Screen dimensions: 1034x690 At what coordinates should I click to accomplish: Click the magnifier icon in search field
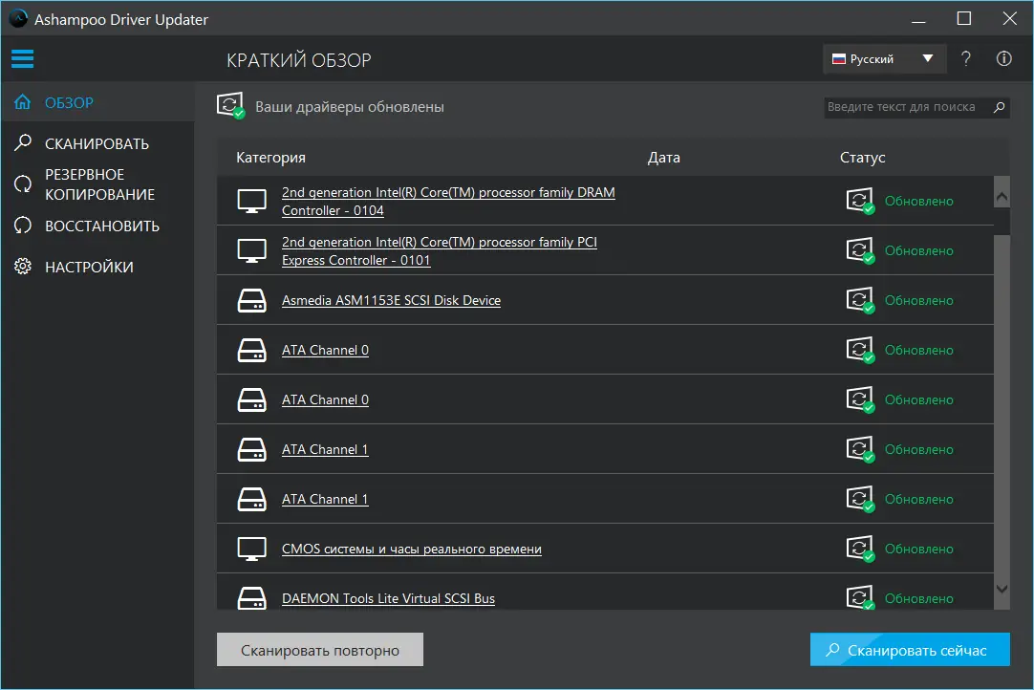click(1000, 107)
